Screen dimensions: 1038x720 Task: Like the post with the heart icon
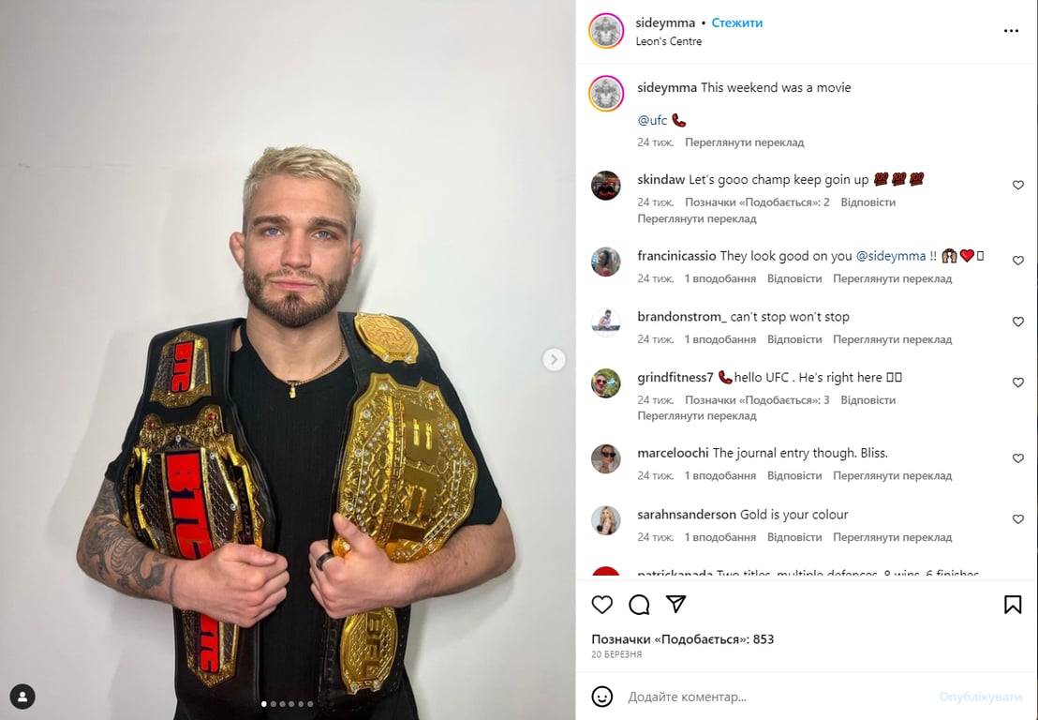[x=601, y=604]
